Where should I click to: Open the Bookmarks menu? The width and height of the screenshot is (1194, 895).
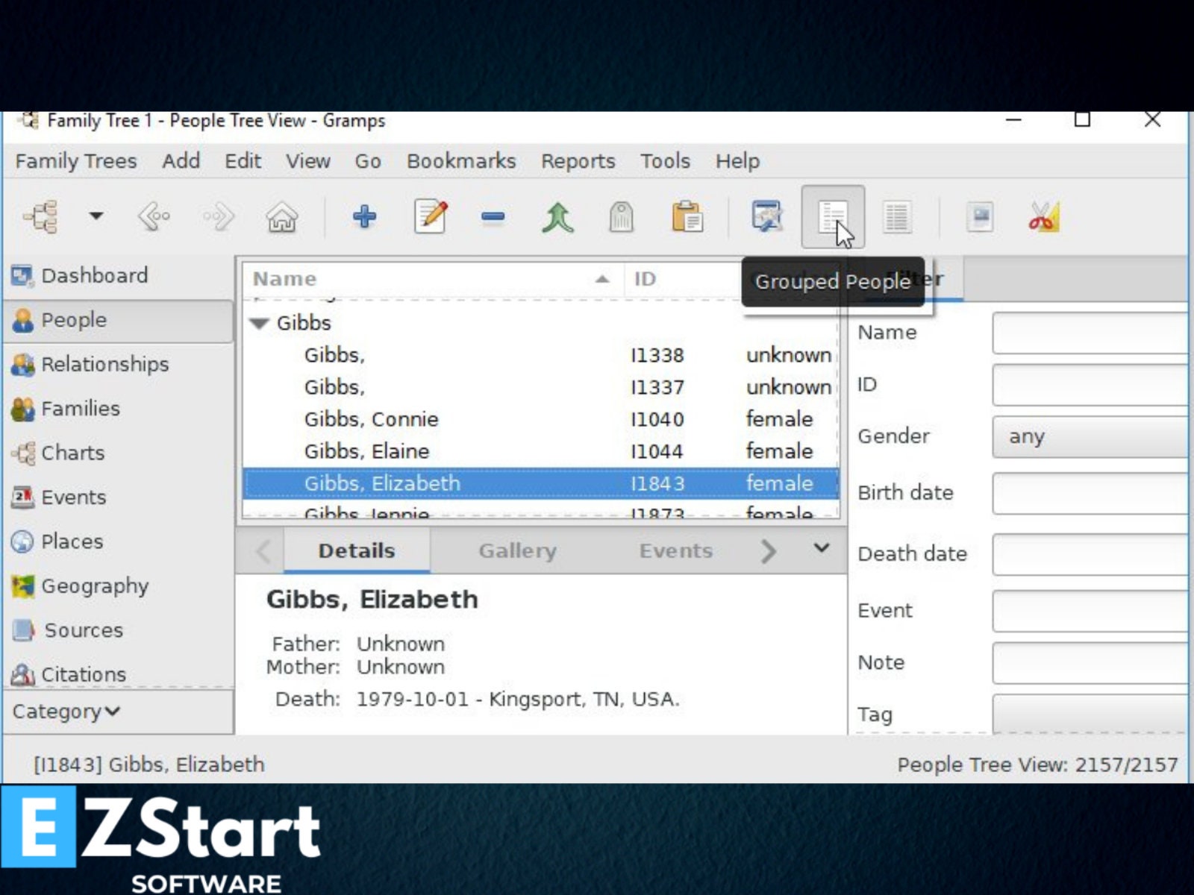[461, 161]
